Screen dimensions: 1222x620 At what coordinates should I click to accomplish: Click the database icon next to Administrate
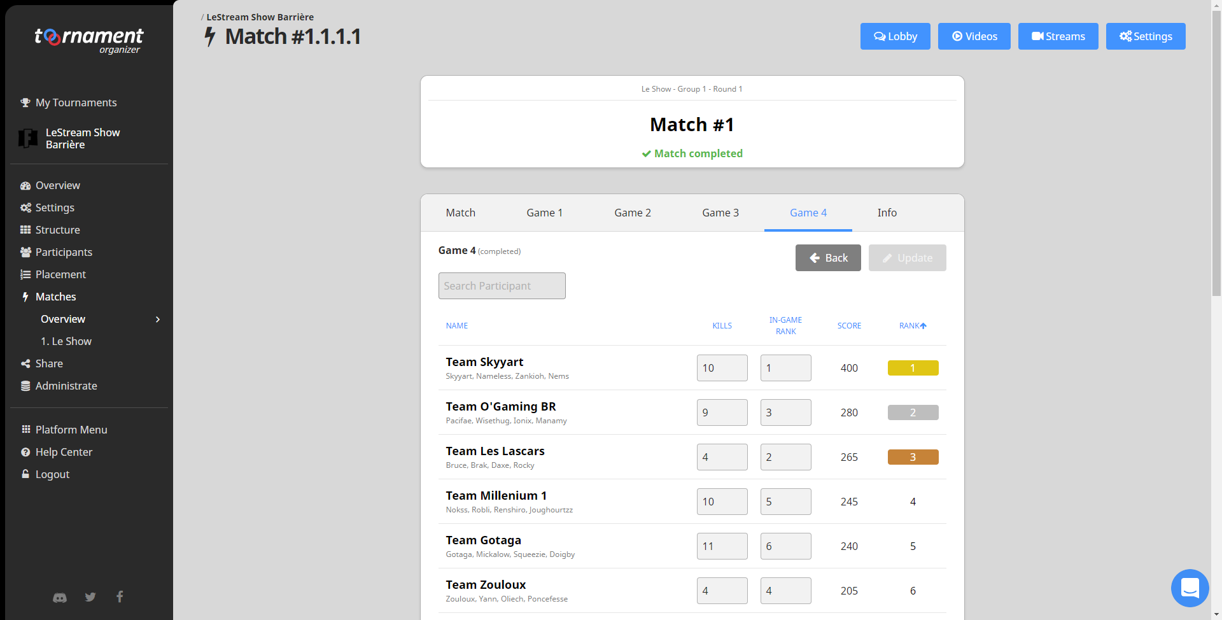(25, 386)
